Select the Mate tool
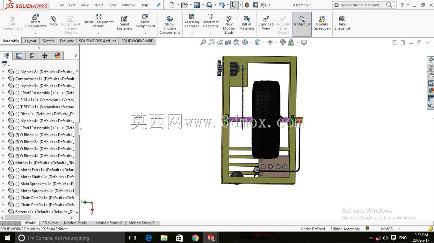This screenshot has width=434, height=243. click(x=54, y=21)
